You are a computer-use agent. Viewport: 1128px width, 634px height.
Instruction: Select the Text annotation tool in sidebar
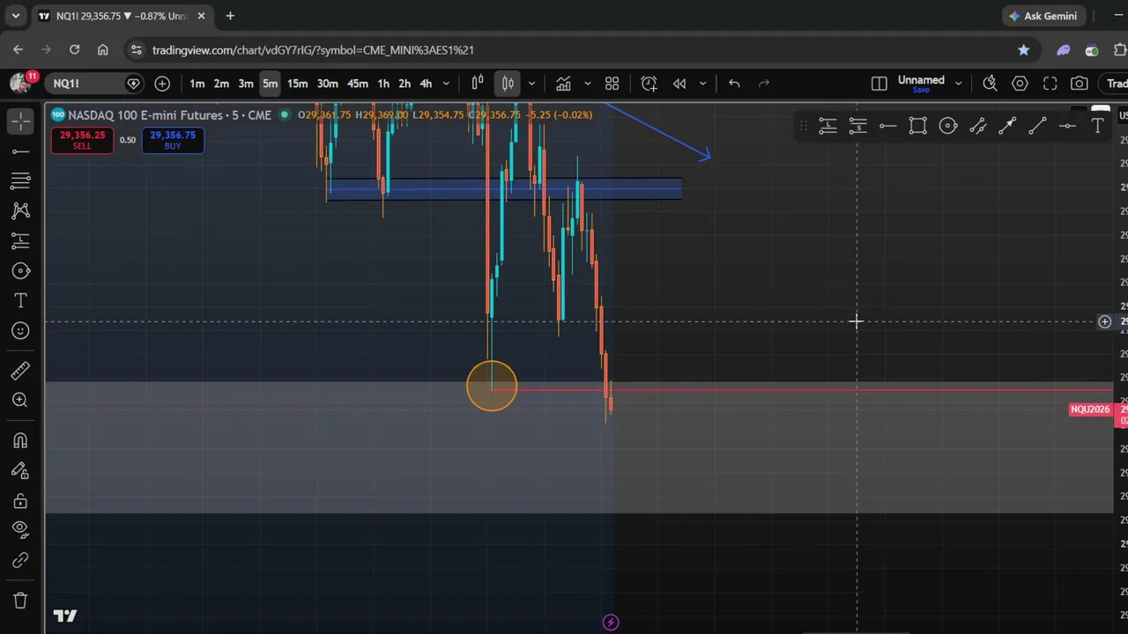click(x=20, y=301)
